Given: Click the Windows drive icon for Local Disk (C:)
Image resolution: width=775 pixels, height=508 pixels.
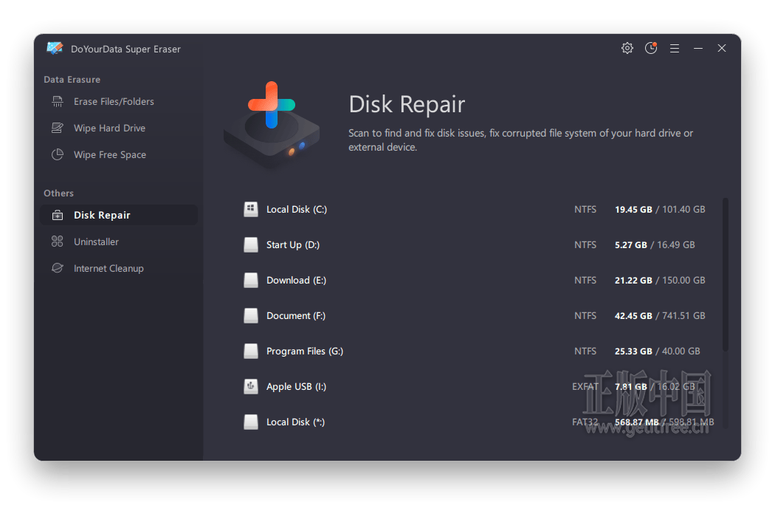Looking at the screenshot, I should (251, 209).
